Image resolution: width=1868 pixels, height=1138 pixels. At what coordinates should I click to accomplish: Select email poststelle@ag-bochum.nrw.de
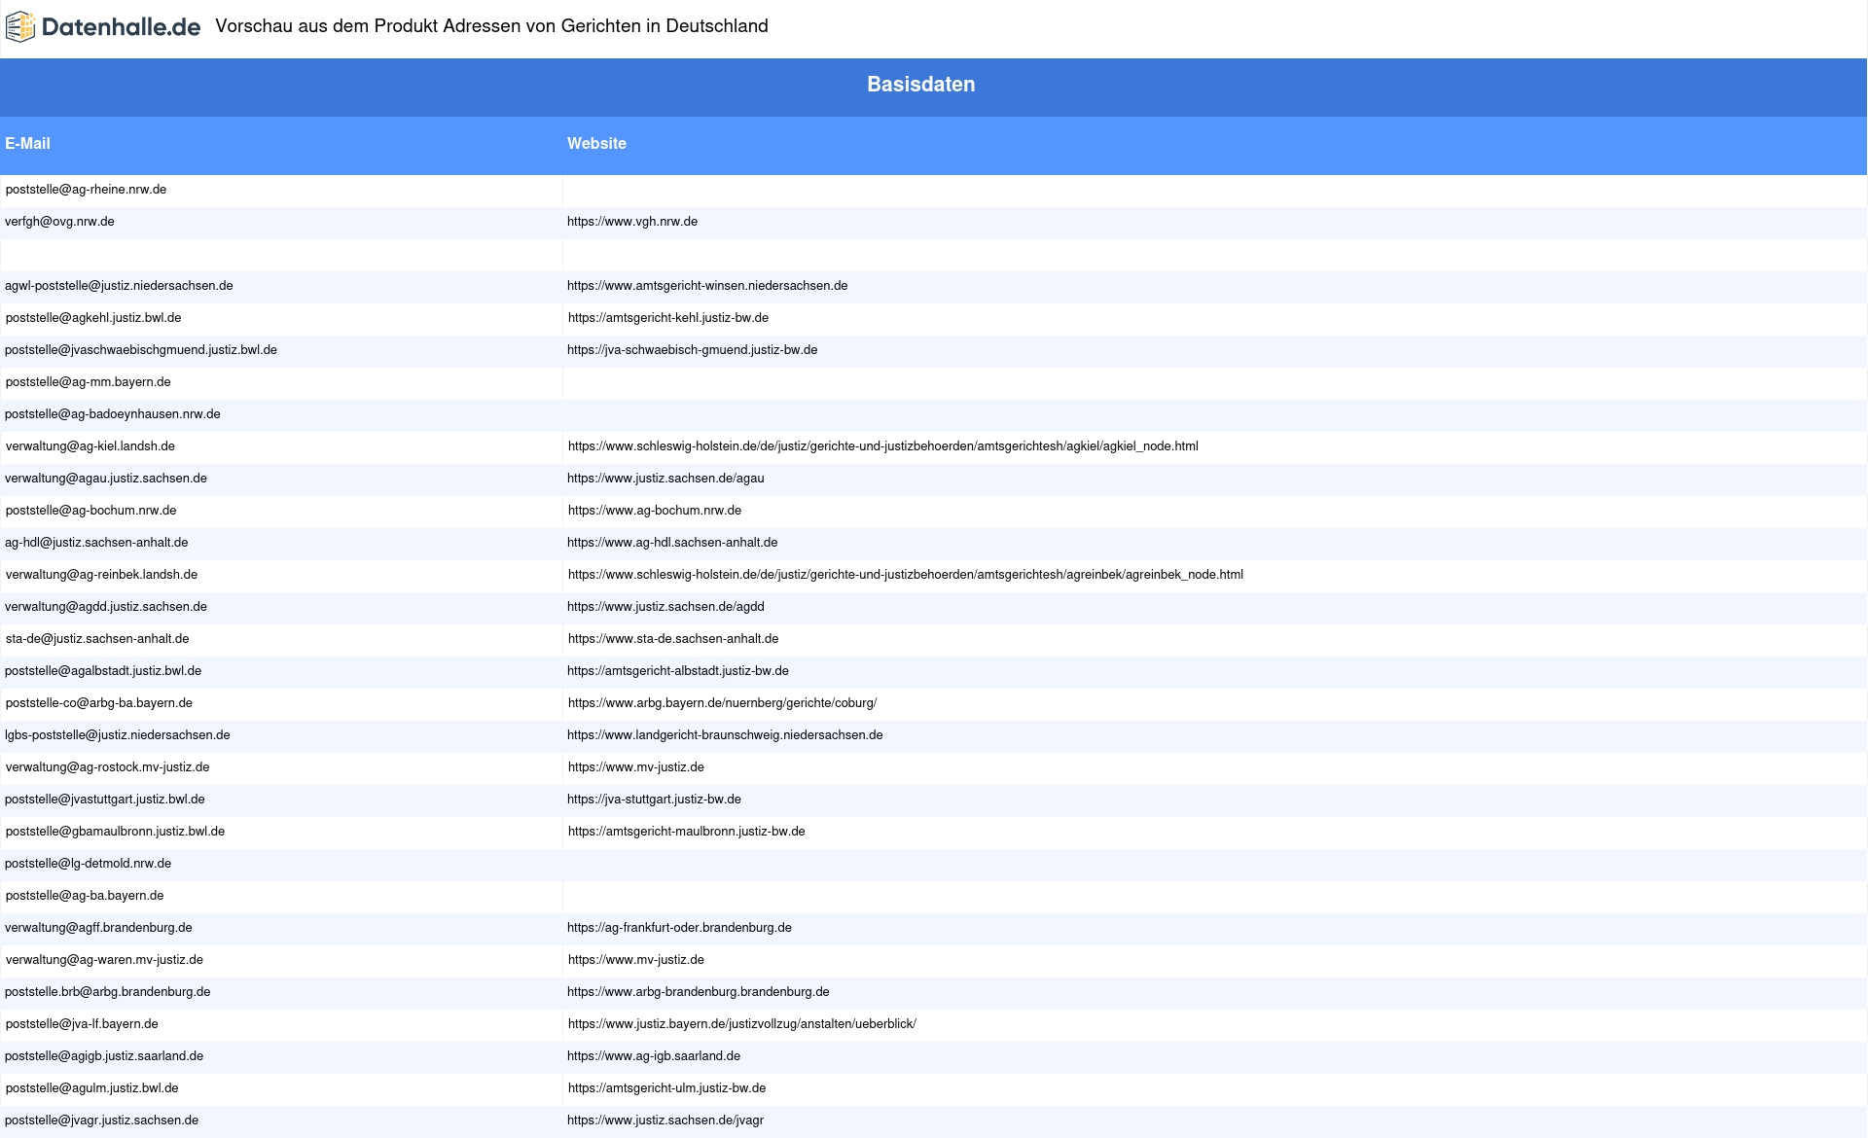coord(90,511)
